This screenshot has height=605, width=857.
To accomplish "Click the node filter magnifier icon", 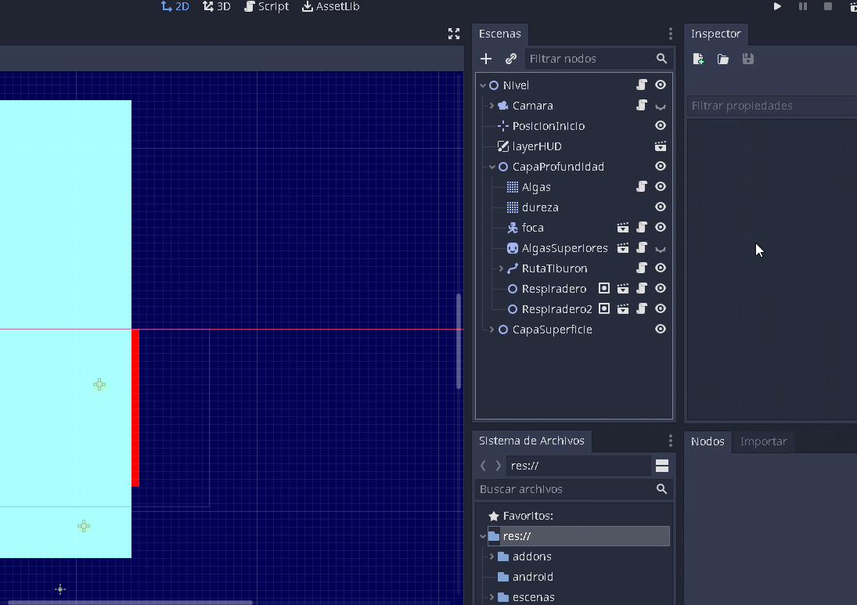I will click(661, 59).
